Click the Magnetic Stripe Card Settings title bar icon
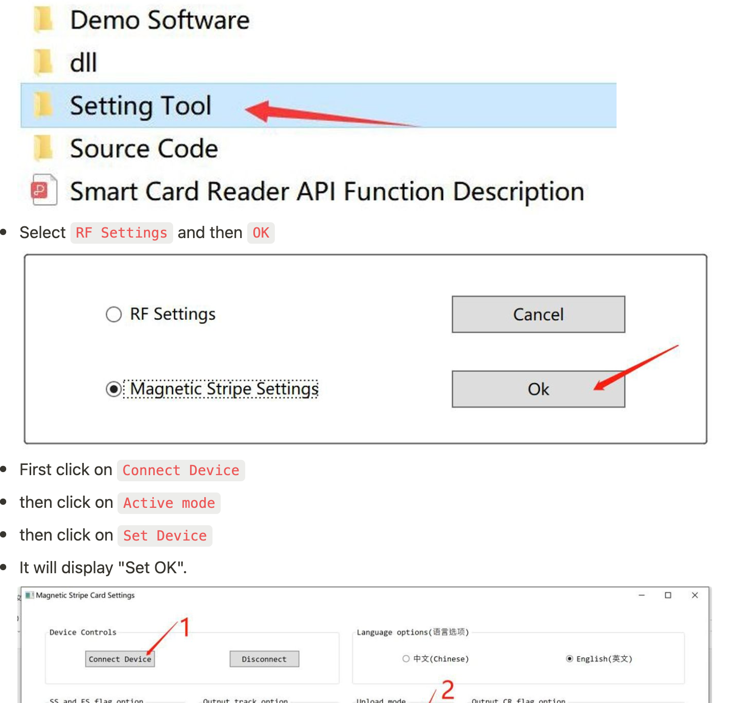756x703 pixels. (x=30, y=595)
